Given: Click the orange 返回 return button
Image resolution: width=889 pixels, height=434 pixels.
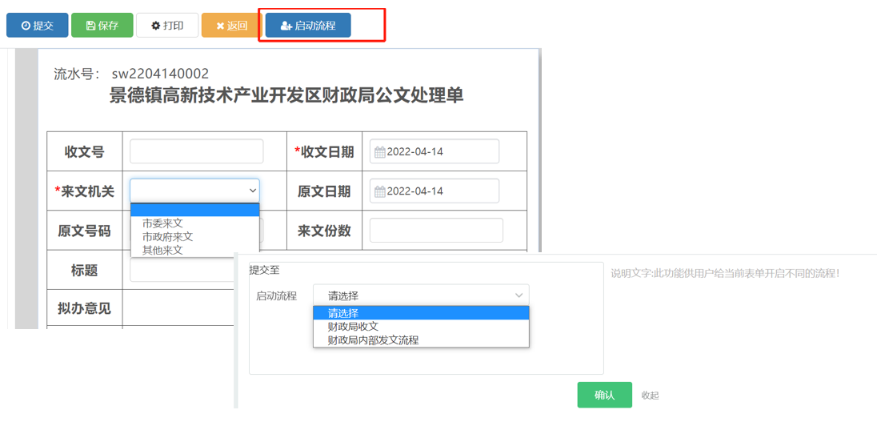Looking at the screenshot, I should tap(231, 26).
